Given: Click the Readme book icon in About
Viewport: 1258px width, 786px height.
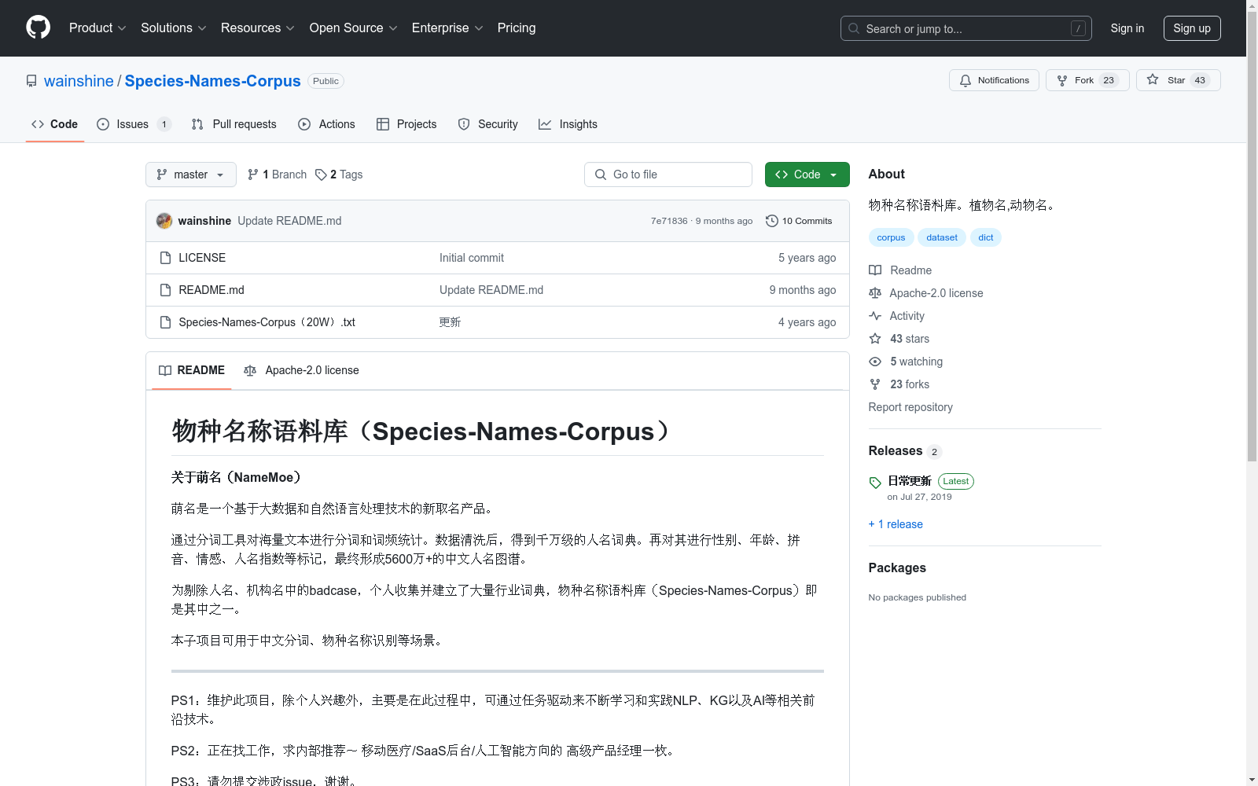Looking at the screenshot, I should tap(875, 270).
